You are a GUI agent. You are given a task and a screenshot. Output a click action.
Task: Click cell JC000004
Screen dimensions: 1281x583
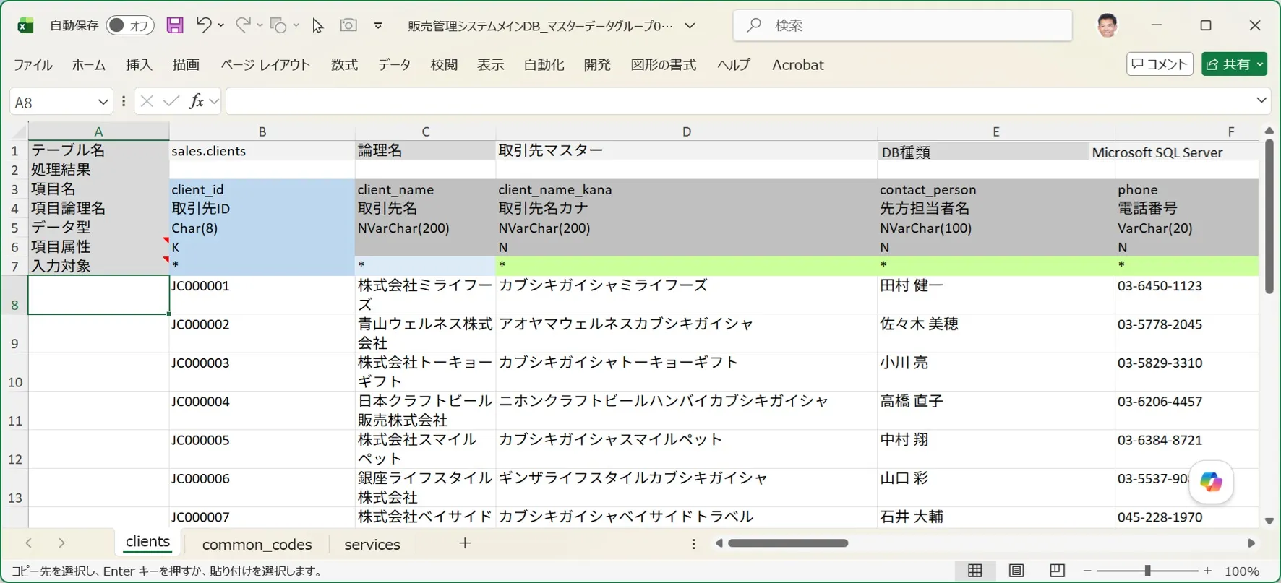pyautogui.click(x=262, y=410)
